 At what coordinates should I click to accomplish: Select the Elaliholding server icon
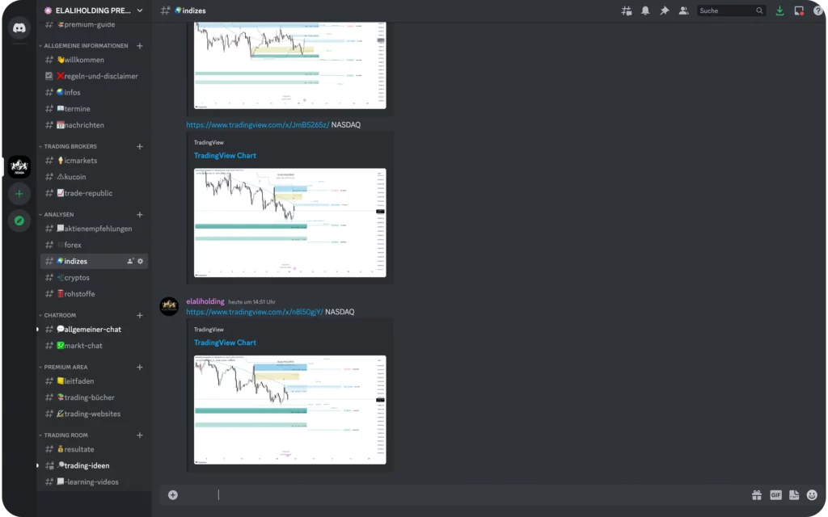tap(19, 166)
